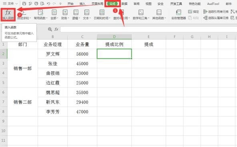This screenshot has height=147, width=237.
Task: Click the Undo arrow icon
Action: [48, 4]
